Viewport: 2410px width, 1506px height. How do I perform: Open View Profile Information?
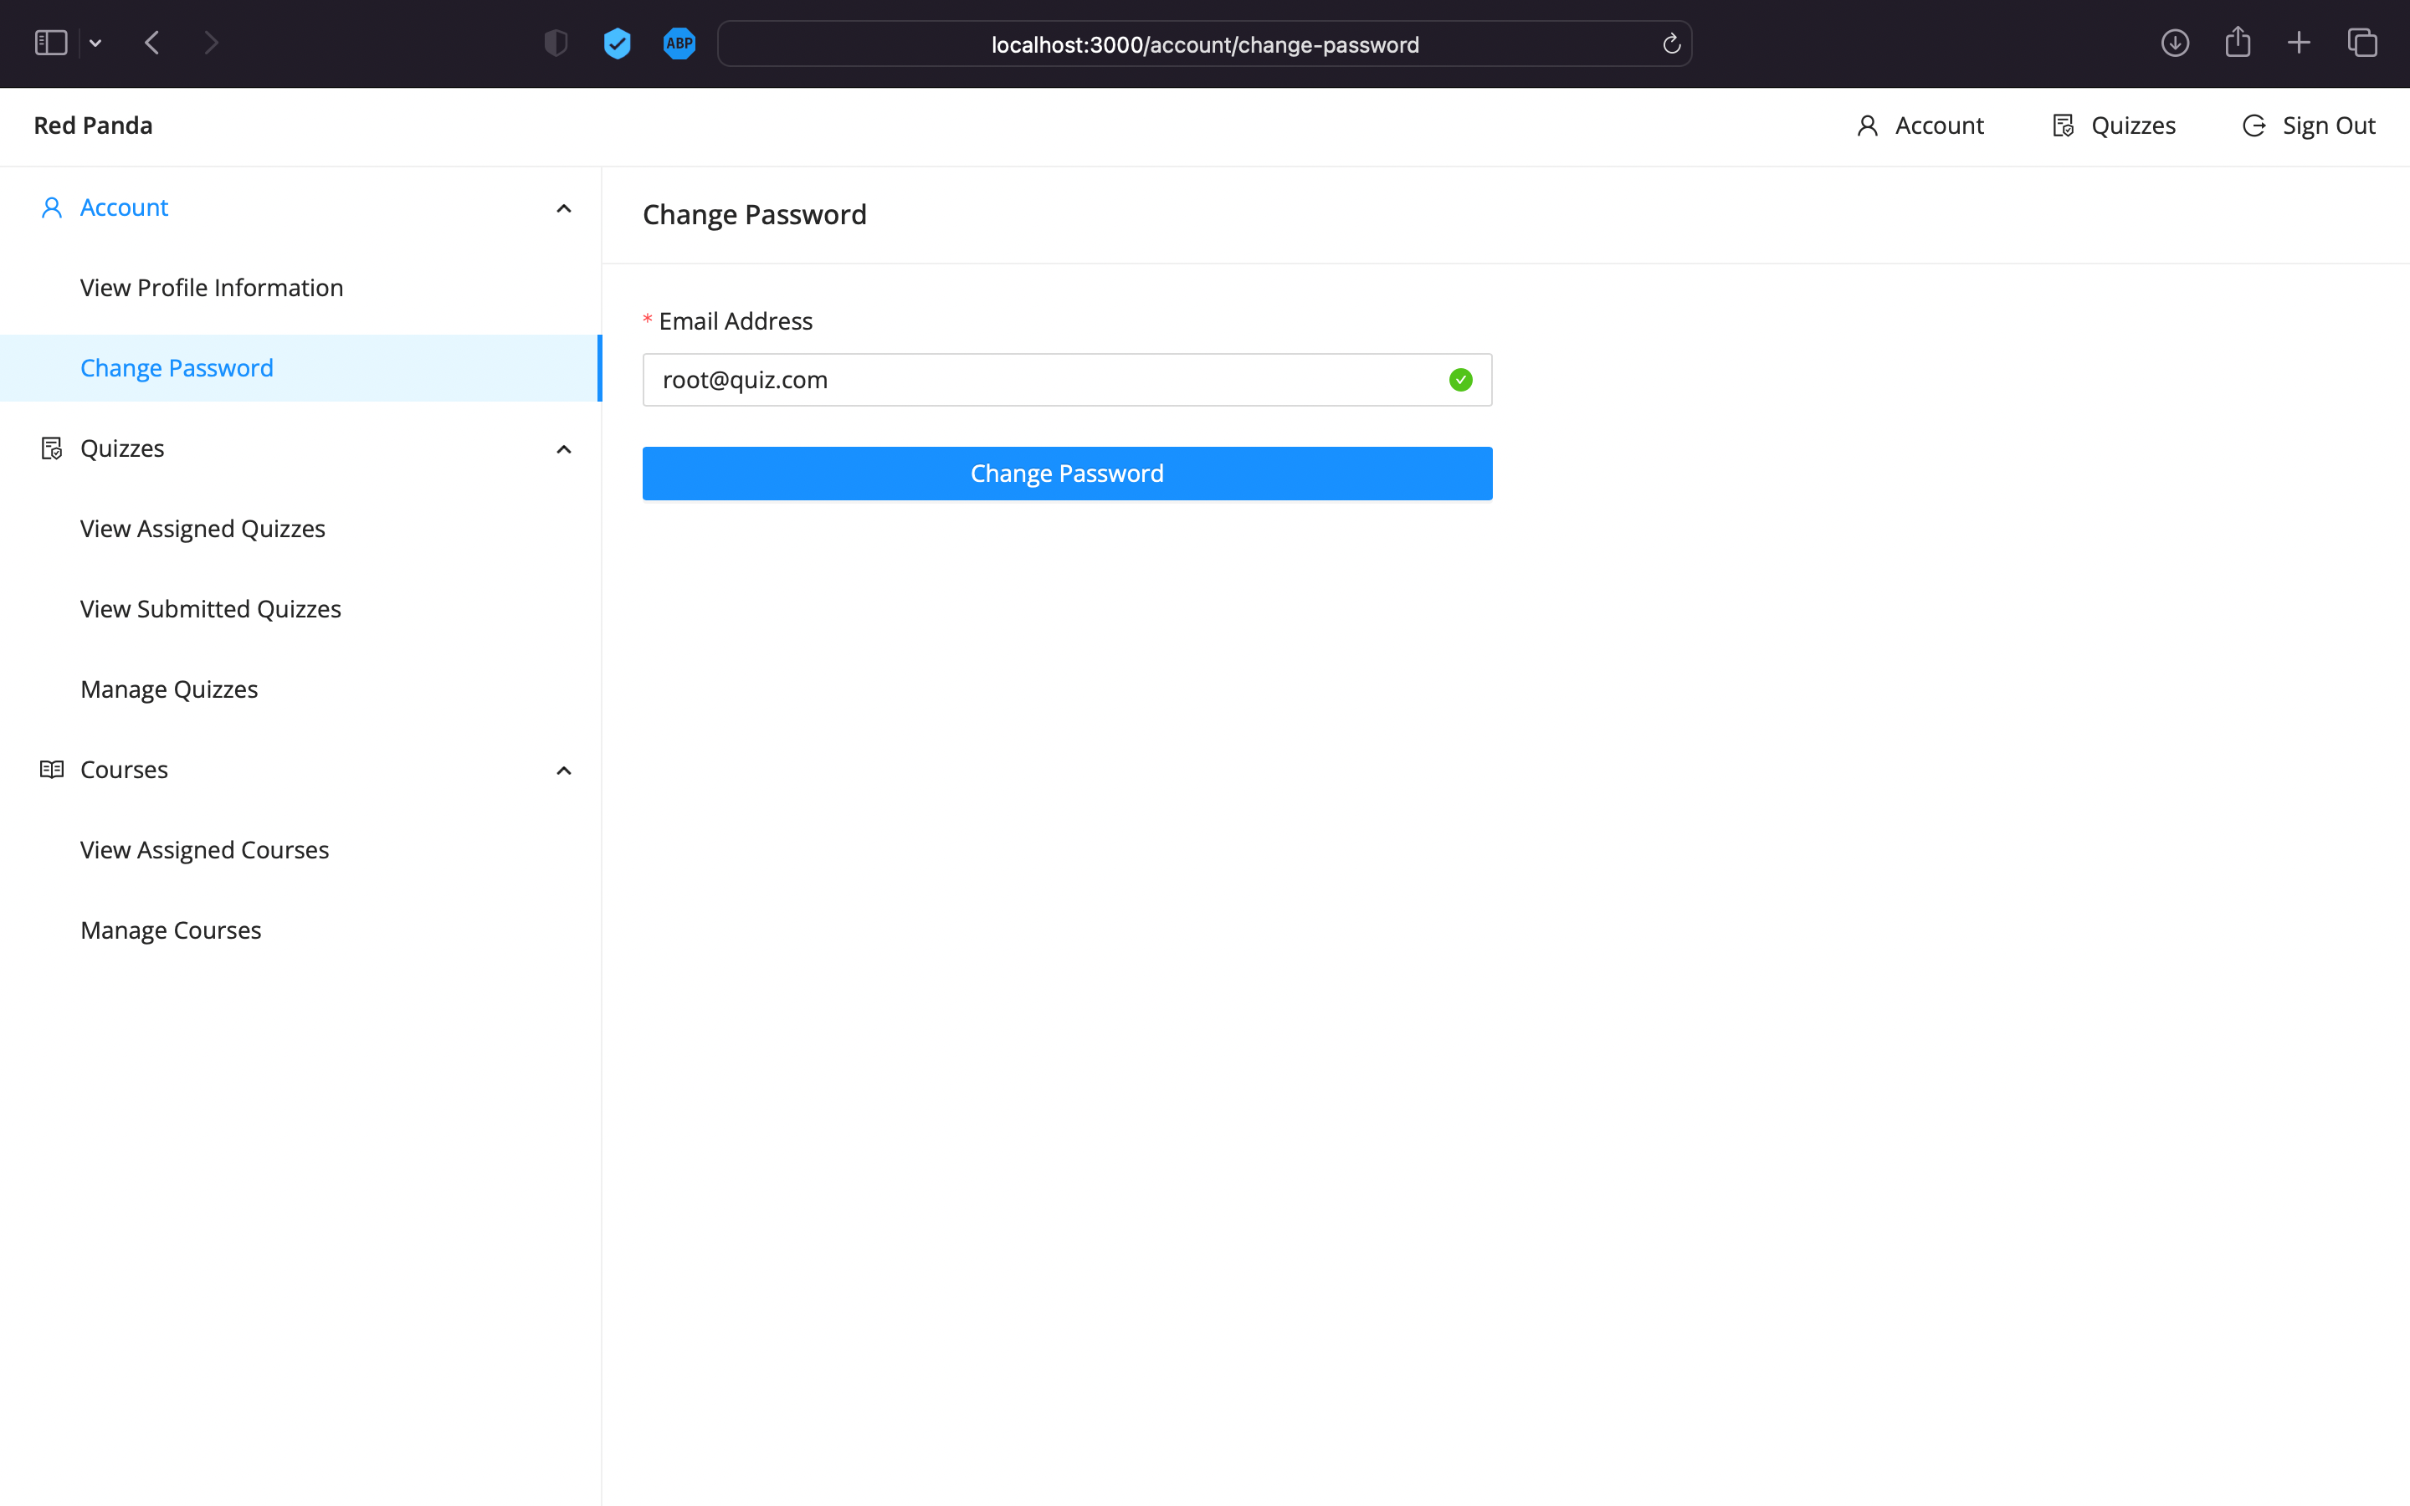coord(211,287)
